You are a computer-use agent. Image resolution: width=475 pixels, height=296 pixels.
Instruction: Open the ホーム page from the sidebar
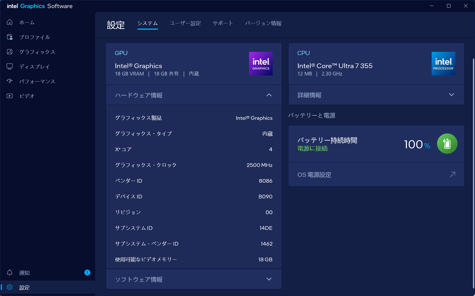(x=27, y=22)
